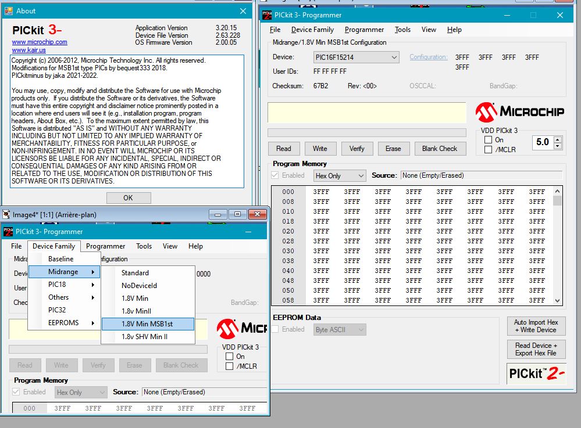The width and height of the screenshot is (581, 428).
Task: Click the lower PICkit 3 Programmer window title icon
Action: pos(8,232)
